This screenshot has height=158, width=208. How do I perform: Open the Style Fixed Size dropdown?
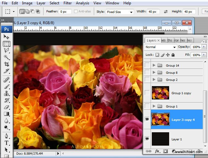[x=119, y=12]
